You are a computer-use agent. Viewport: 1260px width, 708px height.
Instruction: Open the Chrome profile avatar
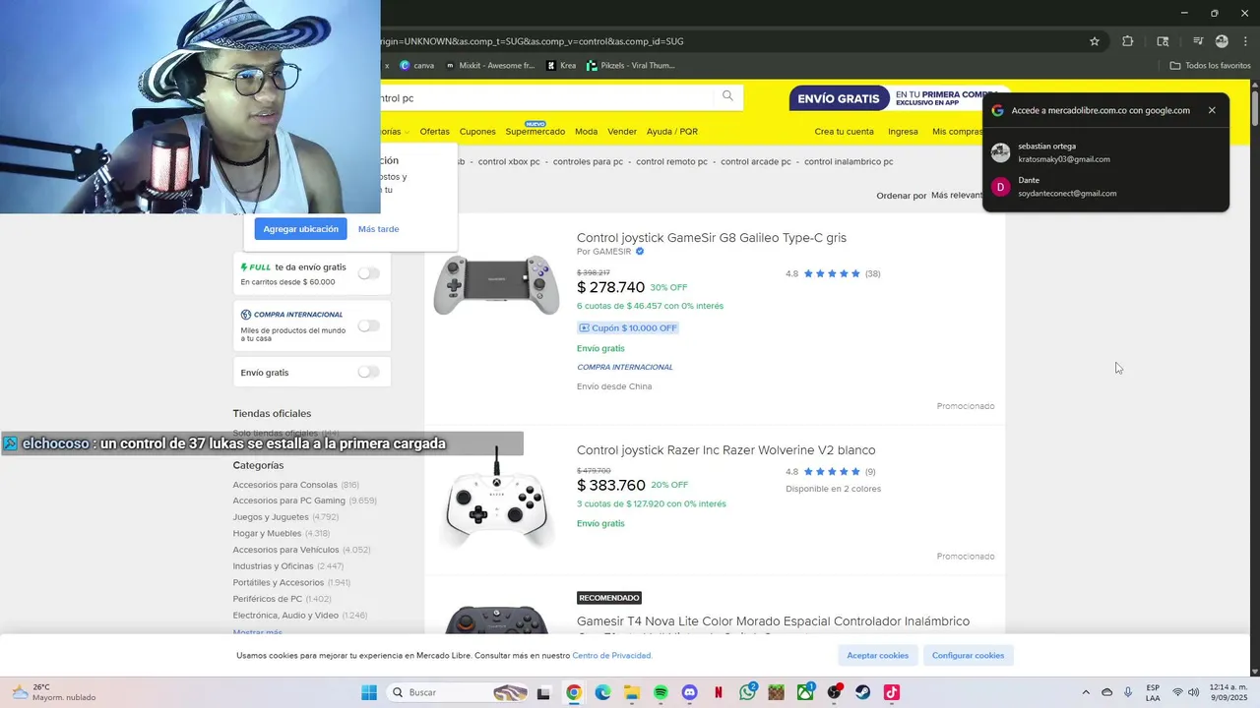[x=1222, y=41]
